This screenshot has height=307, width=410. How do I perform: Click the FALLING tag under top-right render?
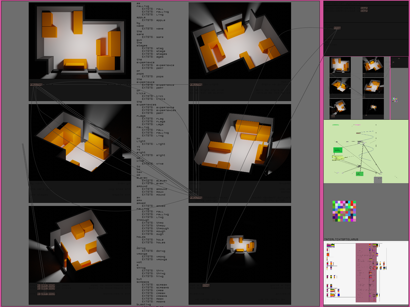pos(196,85)
